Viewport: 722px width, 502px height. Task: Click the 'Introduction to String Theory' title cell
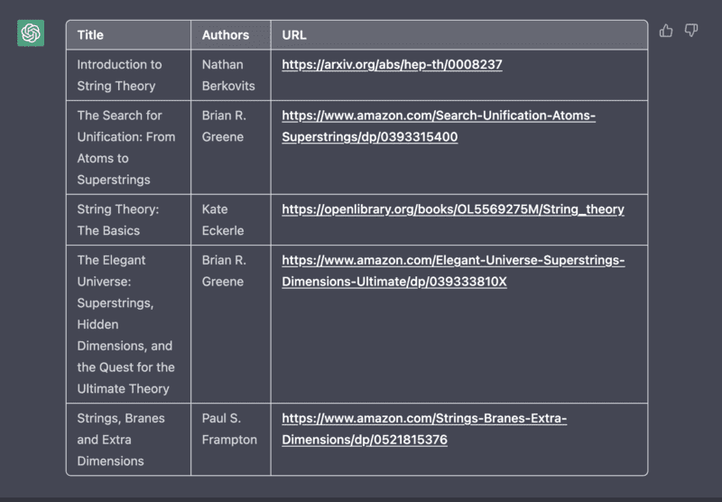point(119,75)
